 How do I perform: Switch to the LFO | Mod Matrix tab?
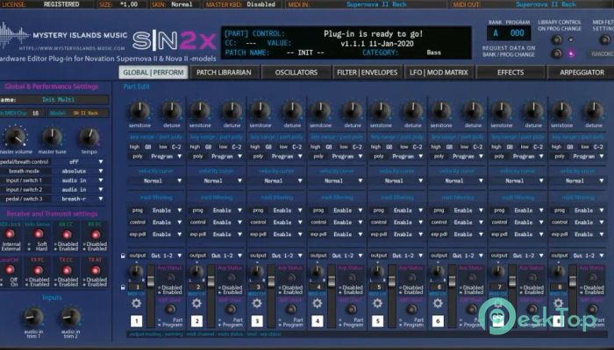439,73
